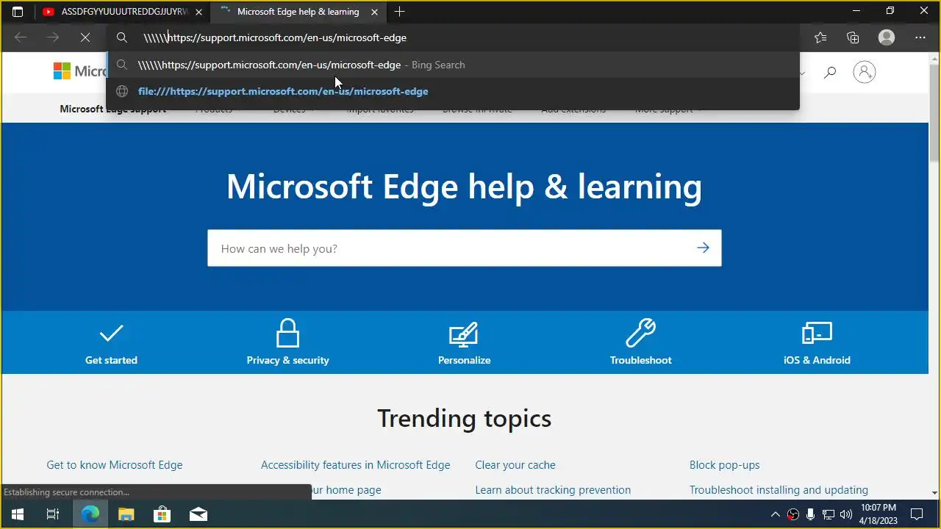Open the Collections icon
Image resolution: width=941 pixels, height=529 pixels.
[x=853, y=37]
